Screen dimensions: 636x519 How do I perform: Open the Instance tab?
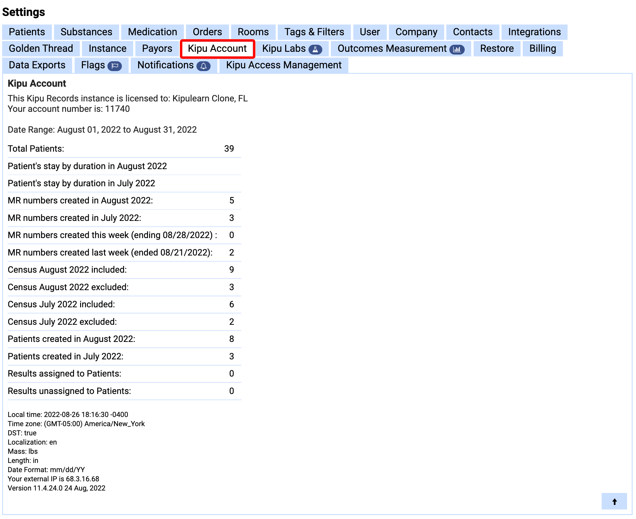tap(107, 48)
